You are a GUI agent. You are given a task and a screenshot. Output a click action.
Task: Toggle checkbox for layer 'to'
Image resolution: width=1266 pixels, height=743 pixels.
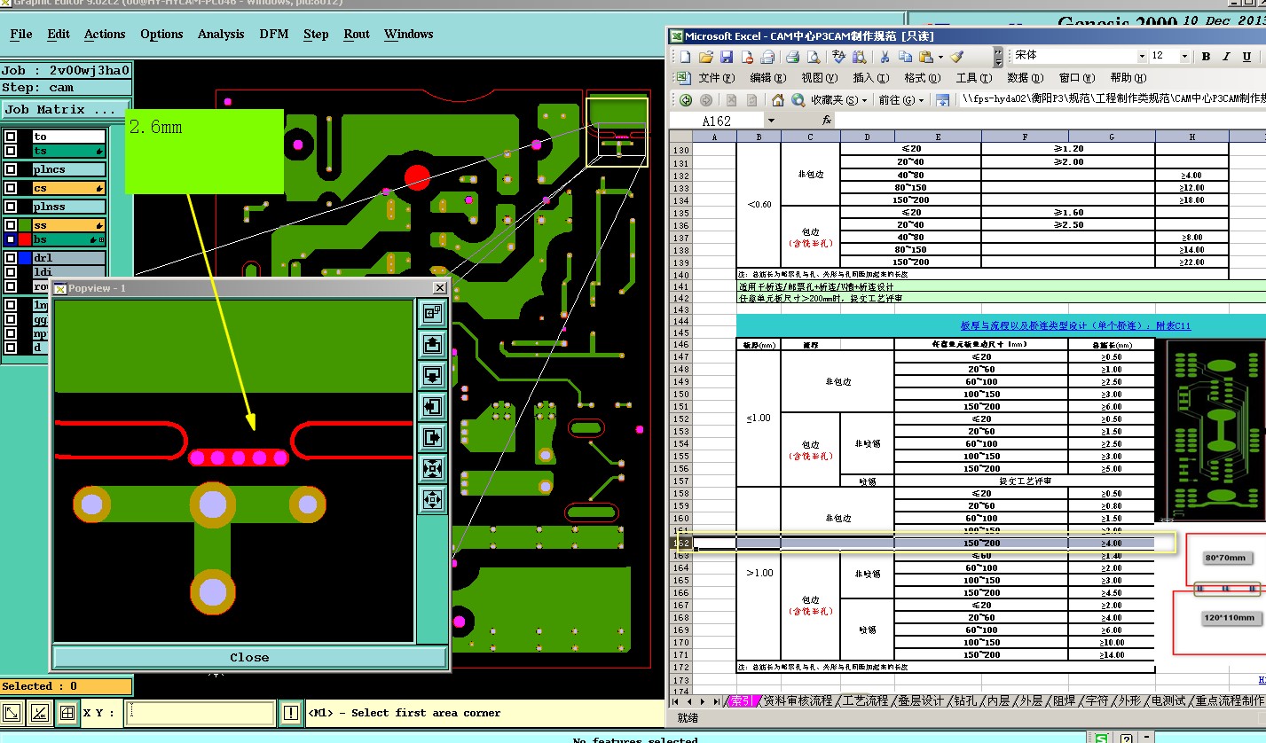pyautogui.click(x=11, y=137)
